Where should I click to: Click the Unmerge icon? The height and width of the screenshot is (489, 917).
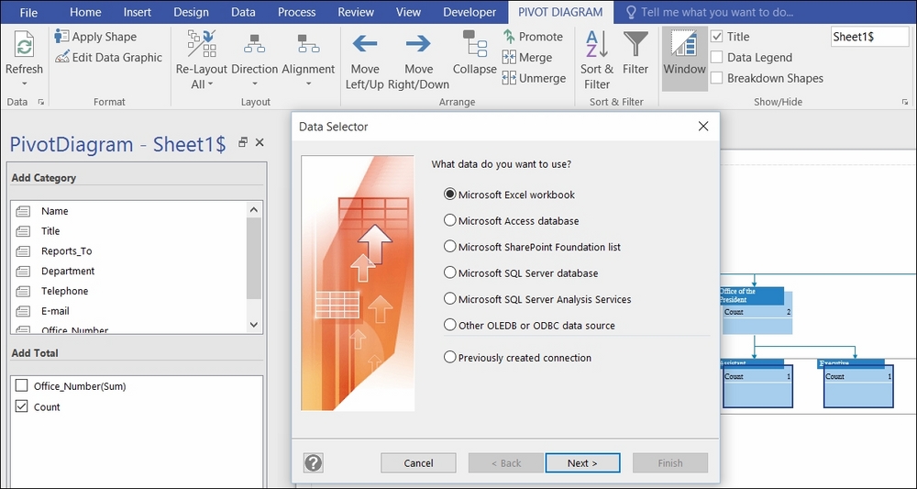509,78
